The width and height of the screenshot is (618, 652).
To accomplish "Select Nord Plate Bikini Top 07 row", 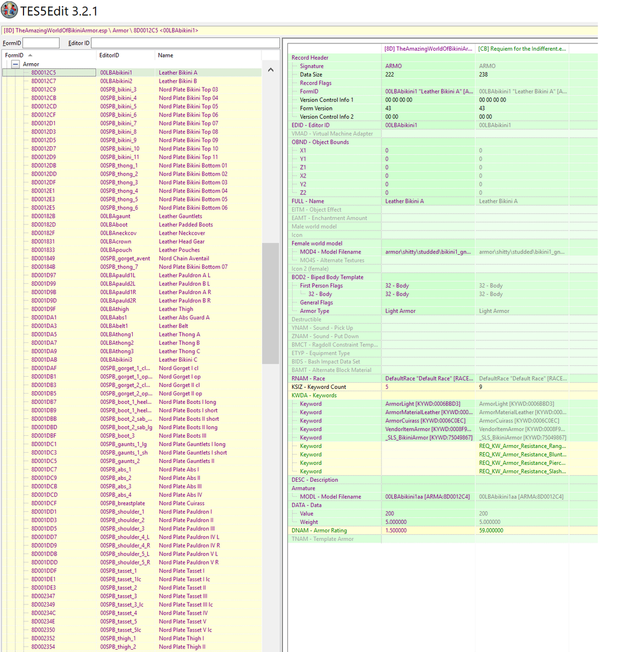I will point(132,123).
